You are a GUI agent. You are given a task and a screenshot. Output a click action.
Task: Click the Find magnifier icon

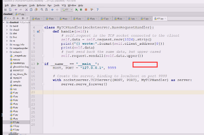coord(42,10)
